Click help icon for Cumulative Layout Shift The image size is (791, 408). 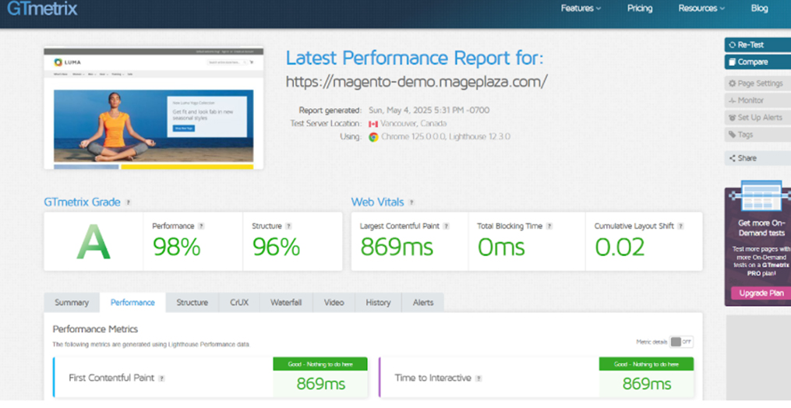coord(680,227)
